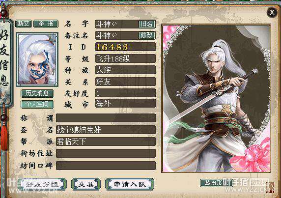Click the 断交 unfriend button
This screenshot has height=198, width=281.
24,24
